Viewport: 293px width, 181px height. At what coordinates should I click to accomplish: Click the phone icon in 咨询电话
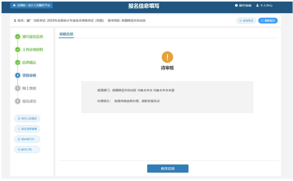click(x=240, y=21)
